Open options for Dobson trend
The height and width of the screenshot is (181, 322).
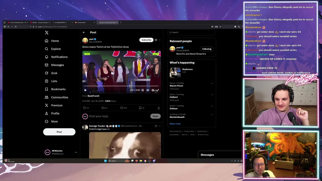212,106
